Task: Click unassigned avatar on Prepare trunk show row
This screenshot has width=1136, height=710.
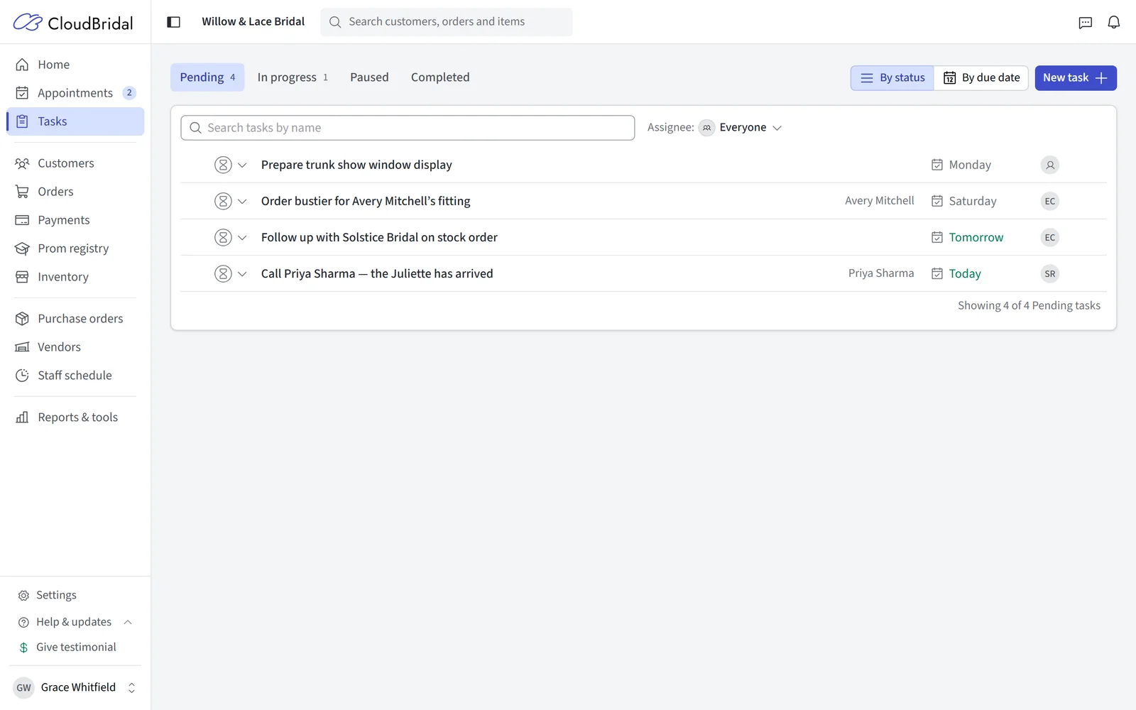Action: 1049,165
